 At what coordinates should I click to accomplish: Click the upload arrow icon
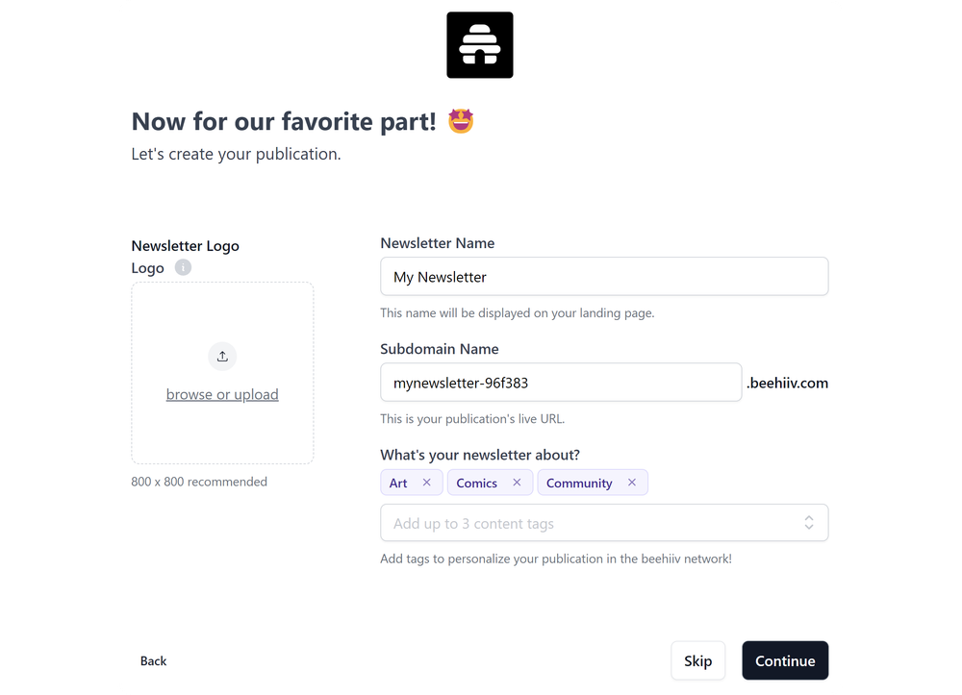pos(222,356)
